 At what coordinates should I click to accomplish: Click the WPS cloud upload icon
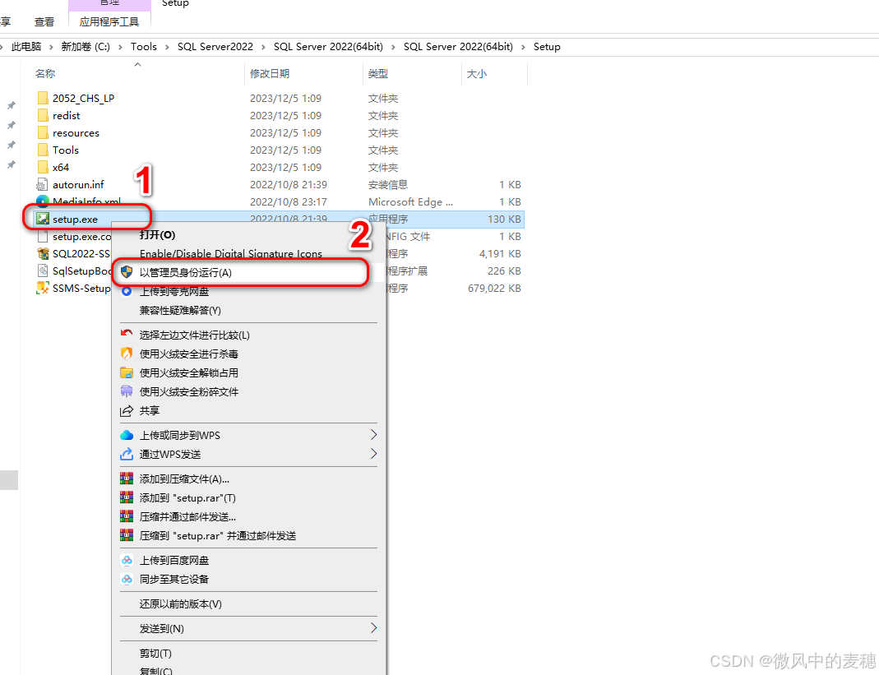[x=127, y=435]
